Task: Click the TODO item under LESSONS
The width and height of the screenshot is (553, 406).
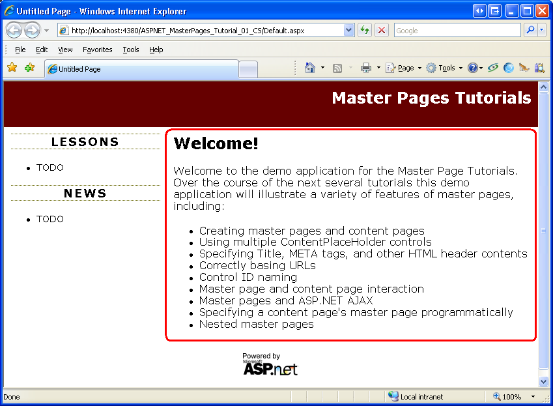Action: 50,167
